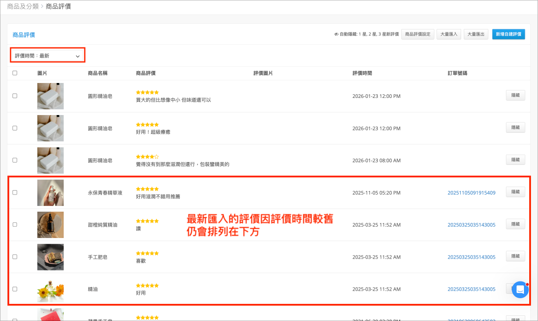Click the 商品名稱 column header
Image resolution: width=538 pixels, height=321 pixels.
point(97,73)
